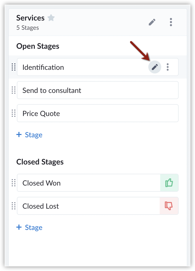Click the Price Quote drag handle
Viewport: 195px width, 271px height.
click(14, 113)
